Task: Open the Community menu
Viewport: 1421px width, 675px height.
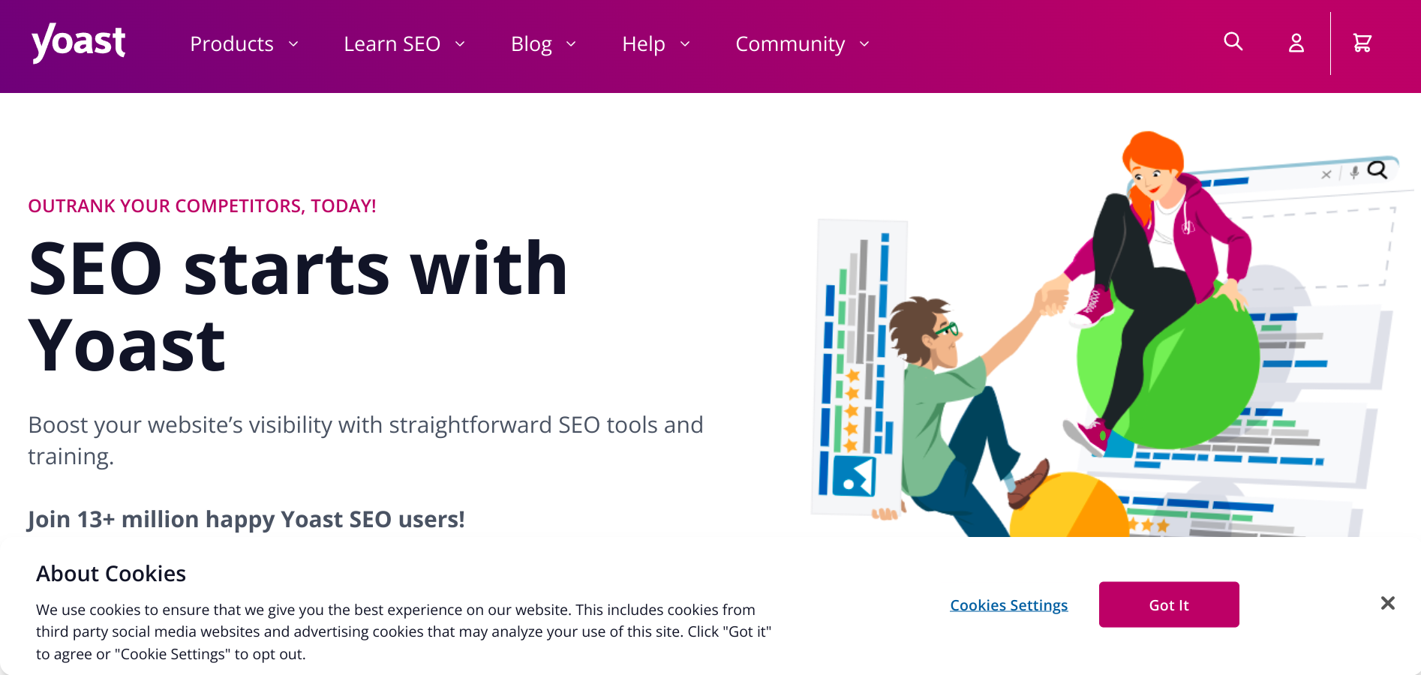Action: point(790,44)
